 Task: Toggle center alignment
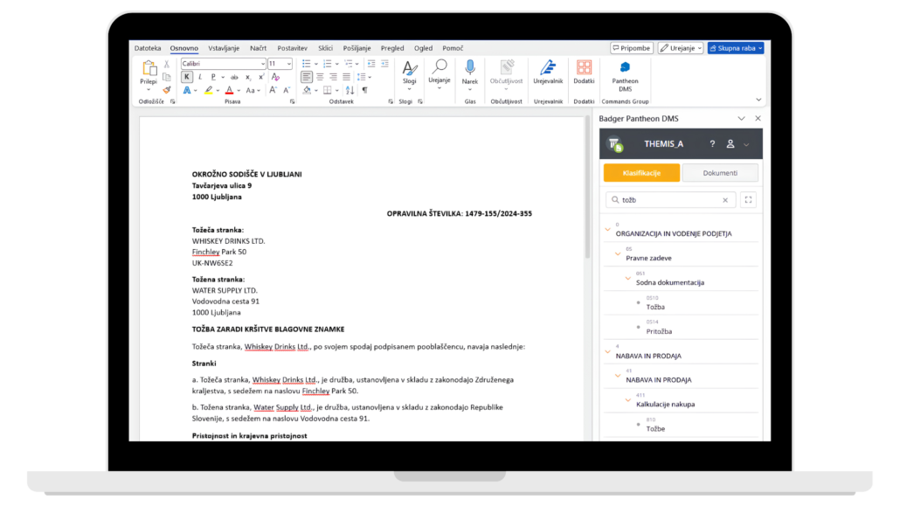(x=320, y=77)
